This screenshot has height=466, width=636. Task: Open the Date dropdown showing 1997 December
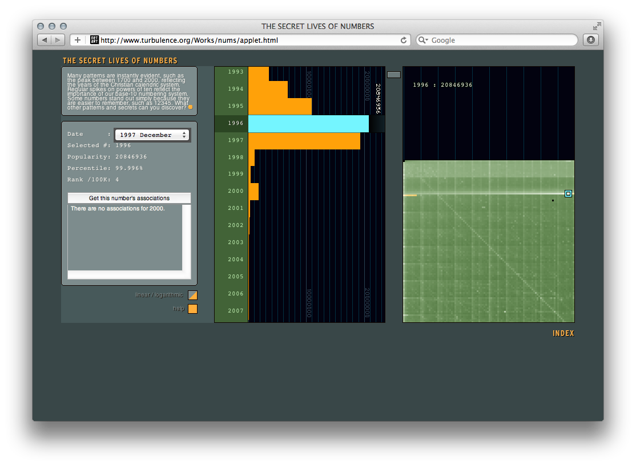click(152, 135)
